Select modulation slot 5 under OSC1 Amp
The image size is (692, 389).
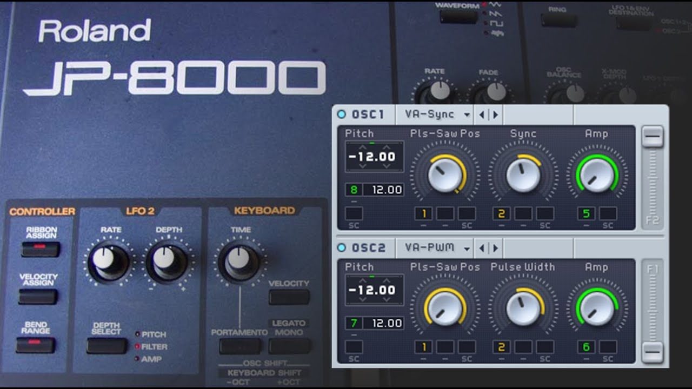click(x=586, y=213)
